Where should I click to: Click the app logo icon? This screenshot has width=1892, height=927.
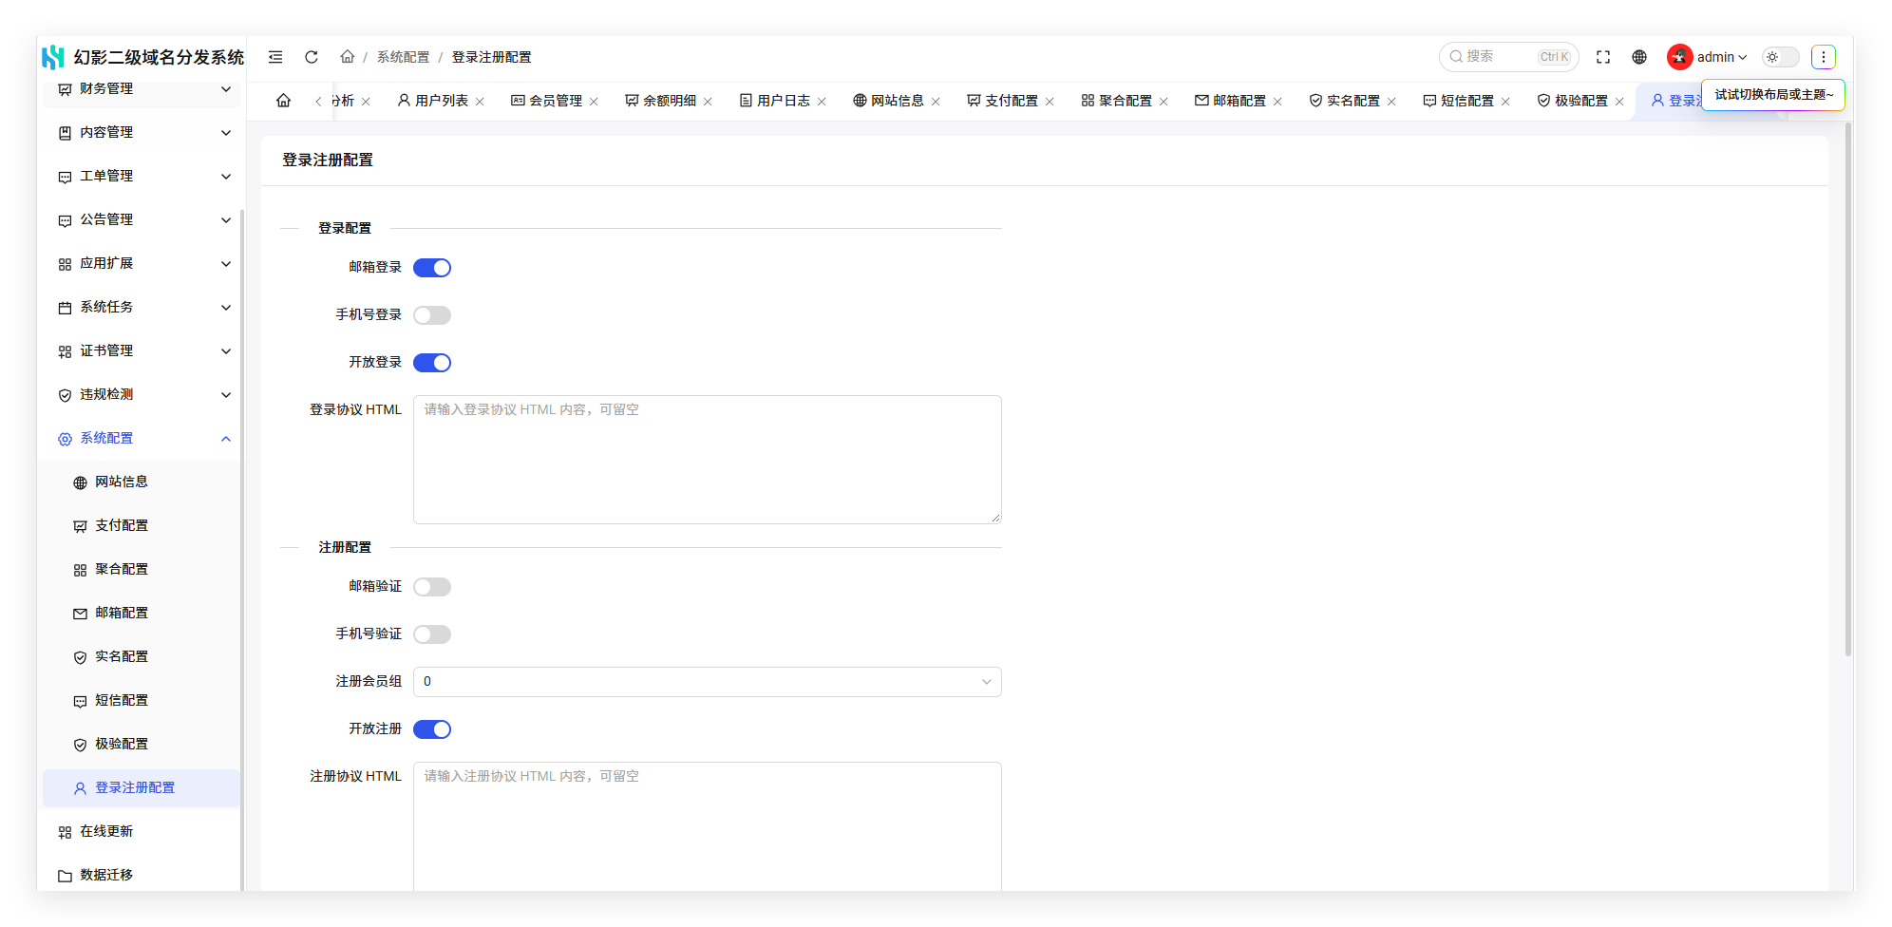click(x=54, y=57)
